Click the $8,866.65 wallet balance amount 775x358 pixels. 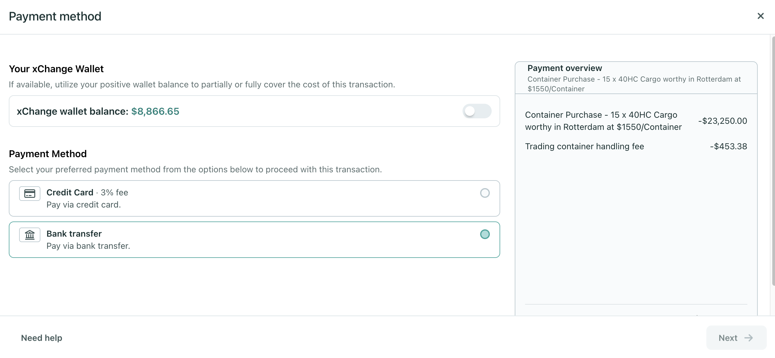[x=155, y=111]
